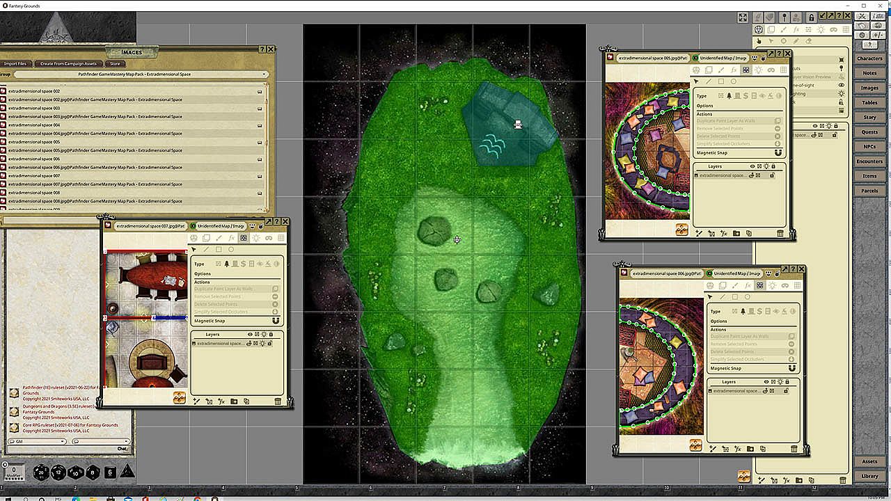Click the Import Files button
This screenshot has height=501, width=891.
pos(15,63)
